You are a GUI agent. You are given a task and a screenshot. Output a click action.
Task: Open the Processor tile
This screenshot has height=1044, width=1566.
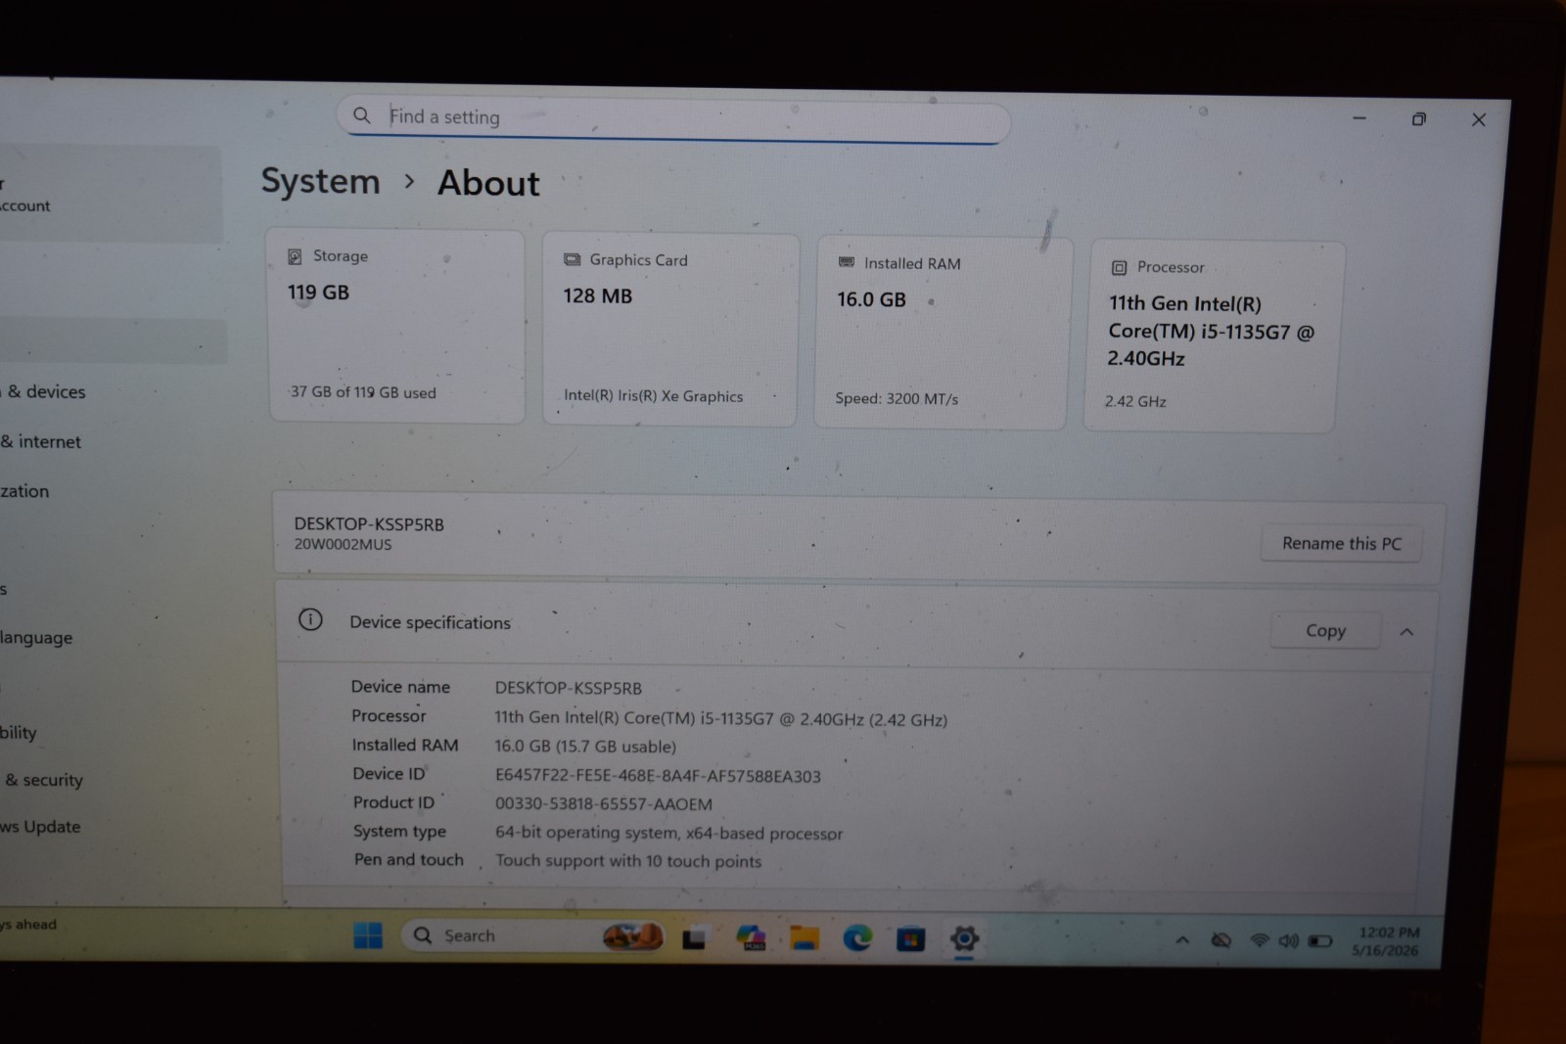(1213, 337)
